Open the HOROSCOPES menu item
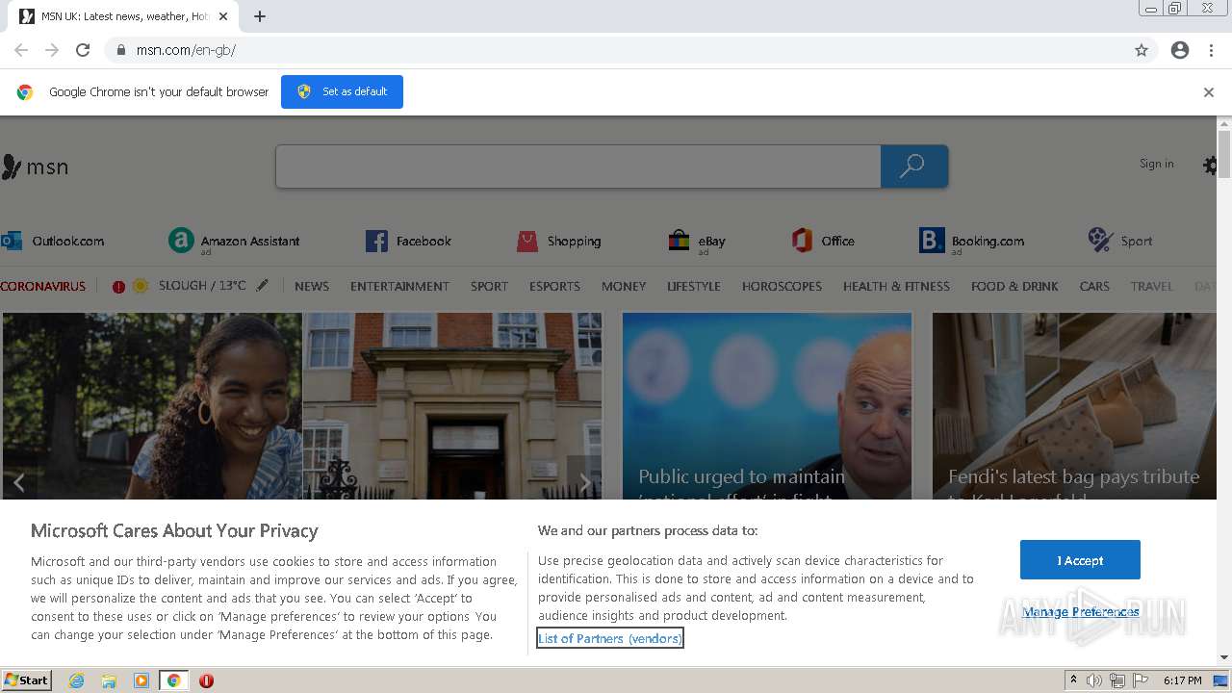 [x=782, y=286]
